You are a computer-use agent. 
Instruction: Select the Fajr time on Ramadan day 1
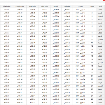[67, 10]
